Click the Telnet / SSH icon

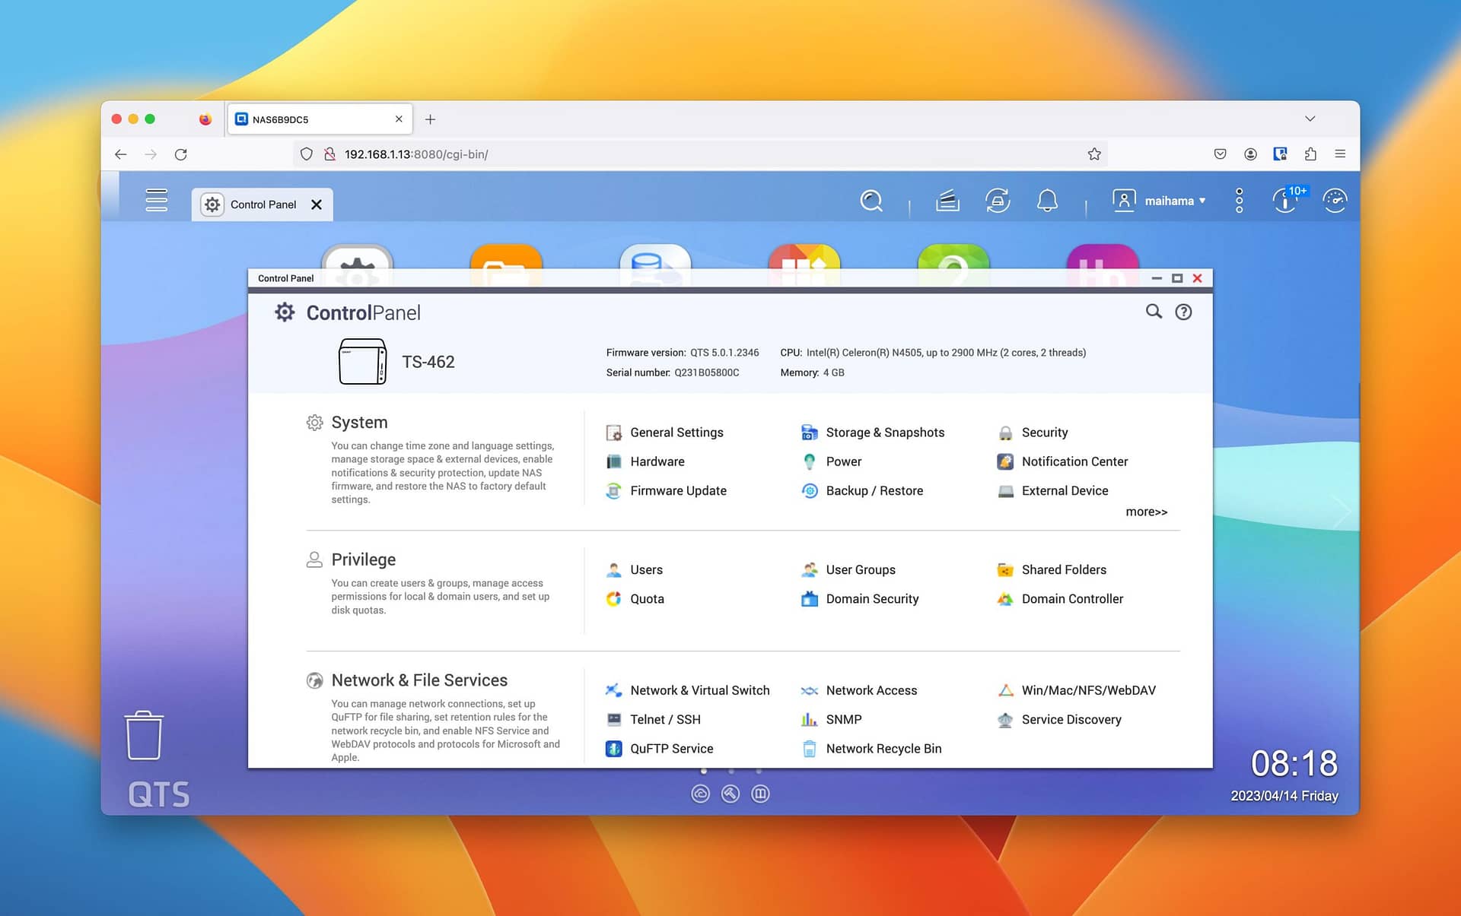613,719
